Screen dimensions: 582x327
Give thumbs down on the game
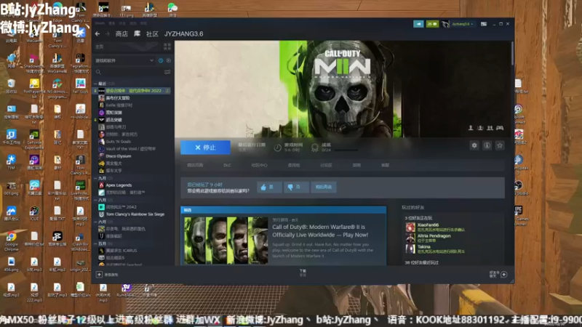pos(296,187)
